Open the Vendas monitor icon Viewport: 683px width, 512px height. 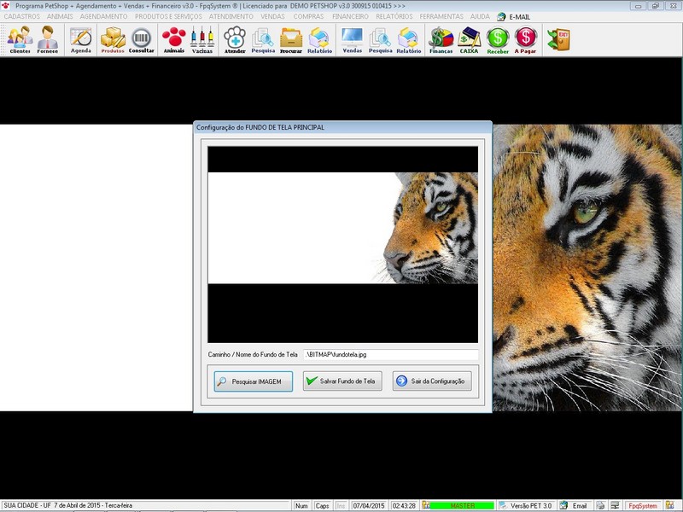tap(352, 39)
